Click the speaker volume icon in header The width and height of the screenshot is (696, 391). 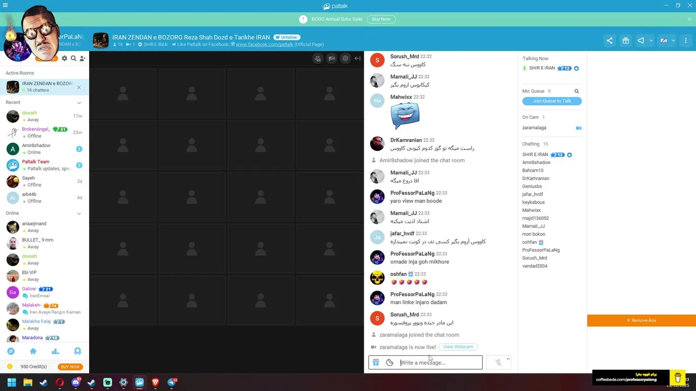pos(641,41)
